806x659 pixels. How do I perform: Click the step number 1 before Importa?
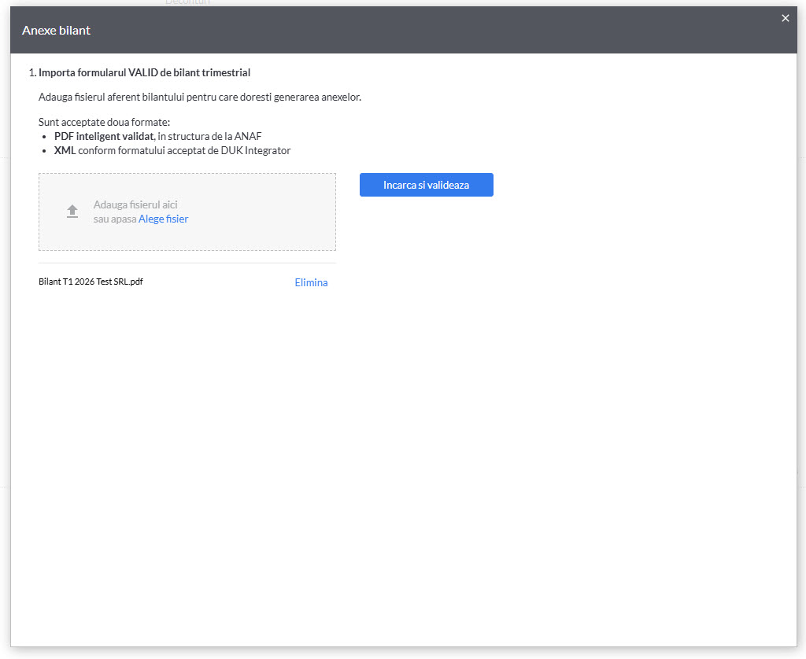point(32,72)
